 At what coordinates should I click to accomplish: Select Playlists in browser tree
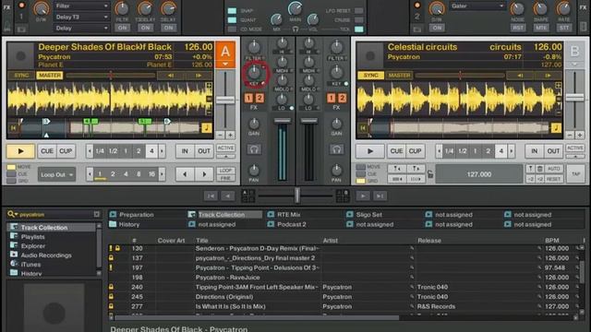(33, 237)
